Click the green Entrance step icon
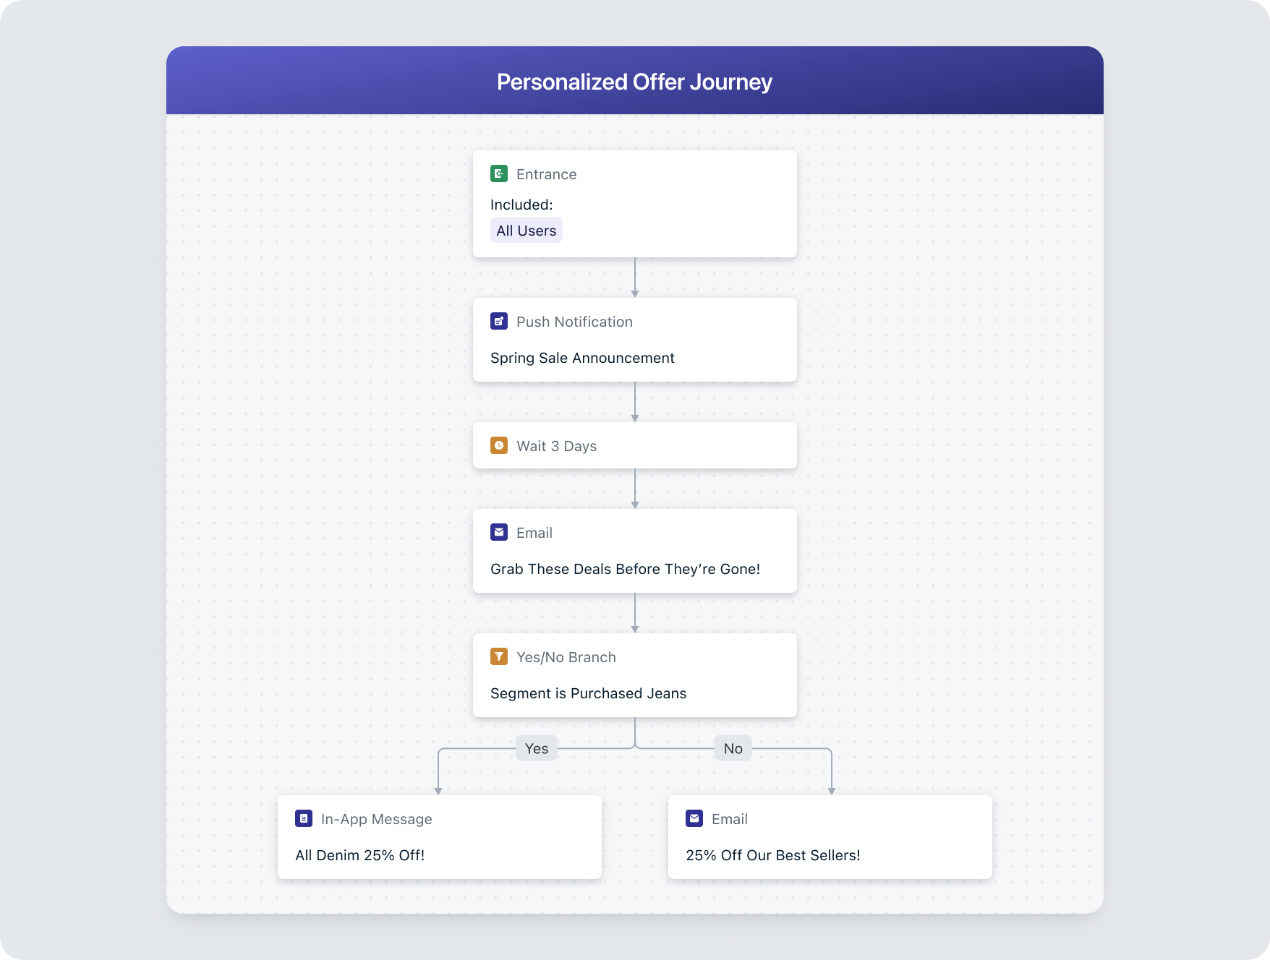This screenshot has width=1270, height=960. pos(499,173)
